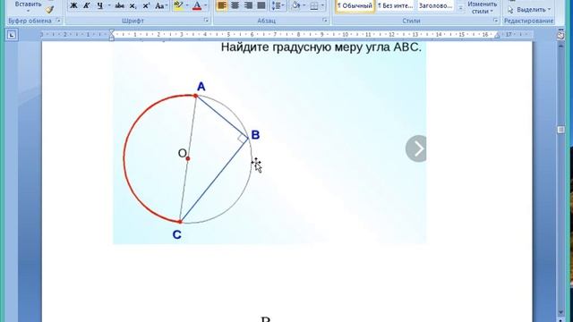The height and width of the screenshot is (322, 573).
Task: Align text left
Action: coord(221,5)
